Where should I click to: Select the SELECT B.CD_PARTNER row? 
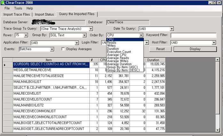point(51,88)
